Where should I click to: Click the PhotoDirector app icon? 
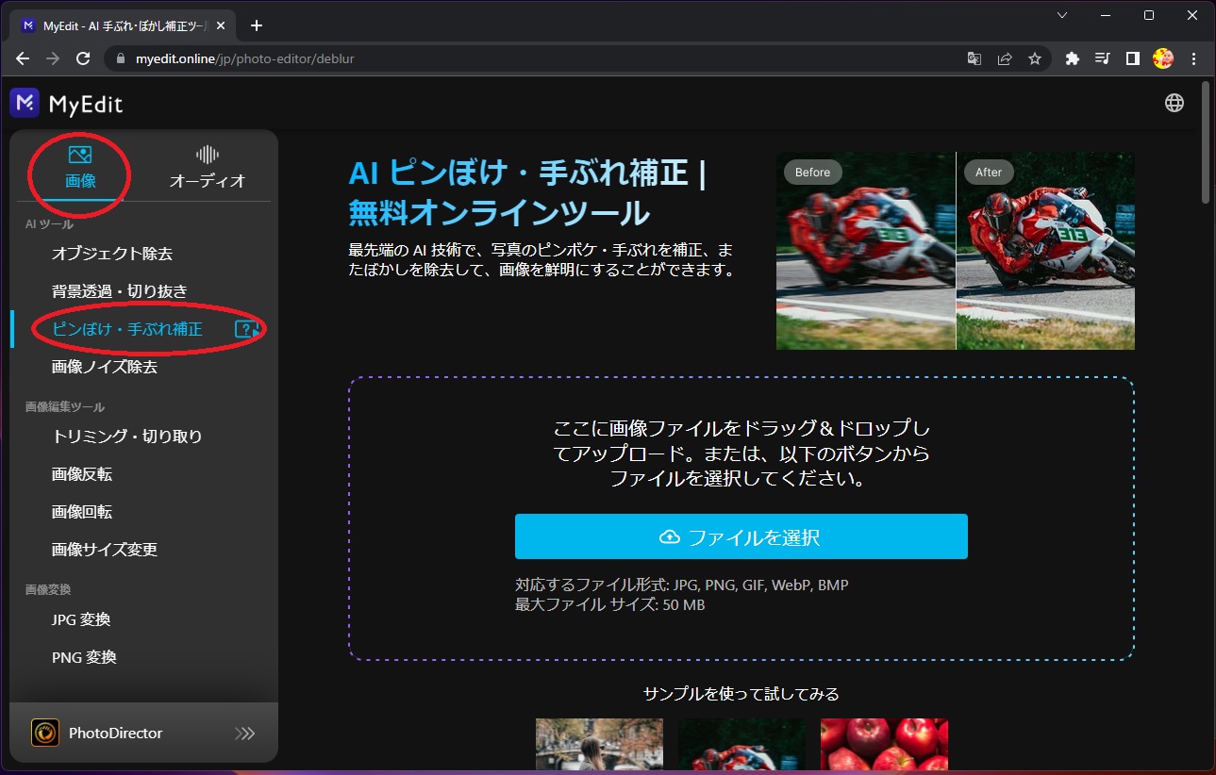(45, 733)
